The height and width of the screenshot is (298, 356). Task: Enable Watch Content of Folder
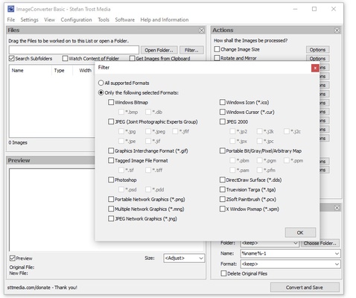click(65, 58)
